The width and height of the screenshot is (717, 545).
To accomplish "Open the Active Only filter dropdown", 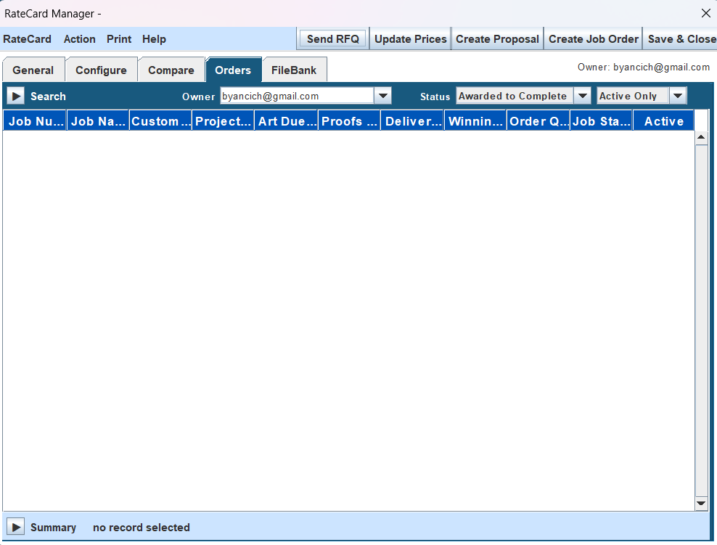I will 678,96.
